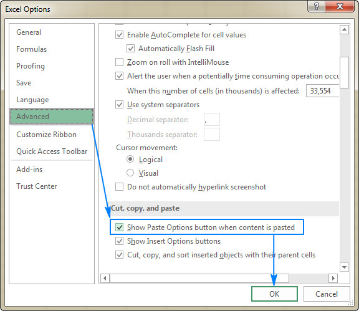Click the vertical scrollbar up arrow
This screenshot has width=359, height=311.
(344, 30)
